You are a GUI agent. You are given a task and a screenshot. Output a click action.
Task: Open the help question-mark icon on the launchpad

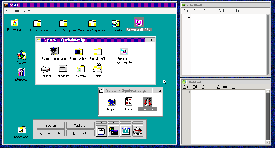click(x=126, y=131)
